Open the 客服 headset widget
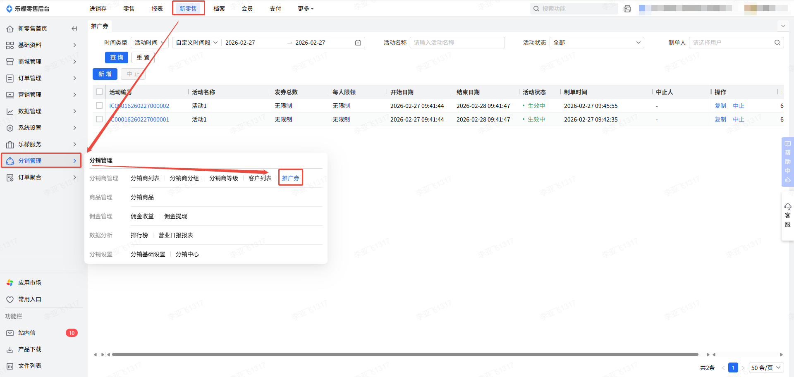The image size is (794, 377). 787,215
